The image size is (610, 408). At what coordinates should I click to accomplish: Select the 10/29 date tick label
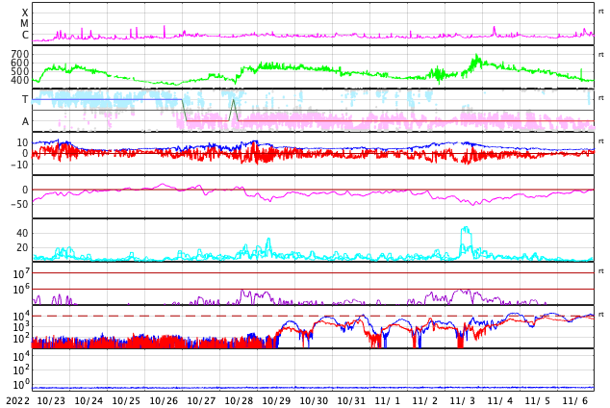tap(276, 400)
